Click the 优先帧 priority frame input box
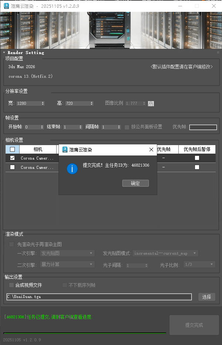This screenshot has height=345, width=222. click(x=203, y=127)
